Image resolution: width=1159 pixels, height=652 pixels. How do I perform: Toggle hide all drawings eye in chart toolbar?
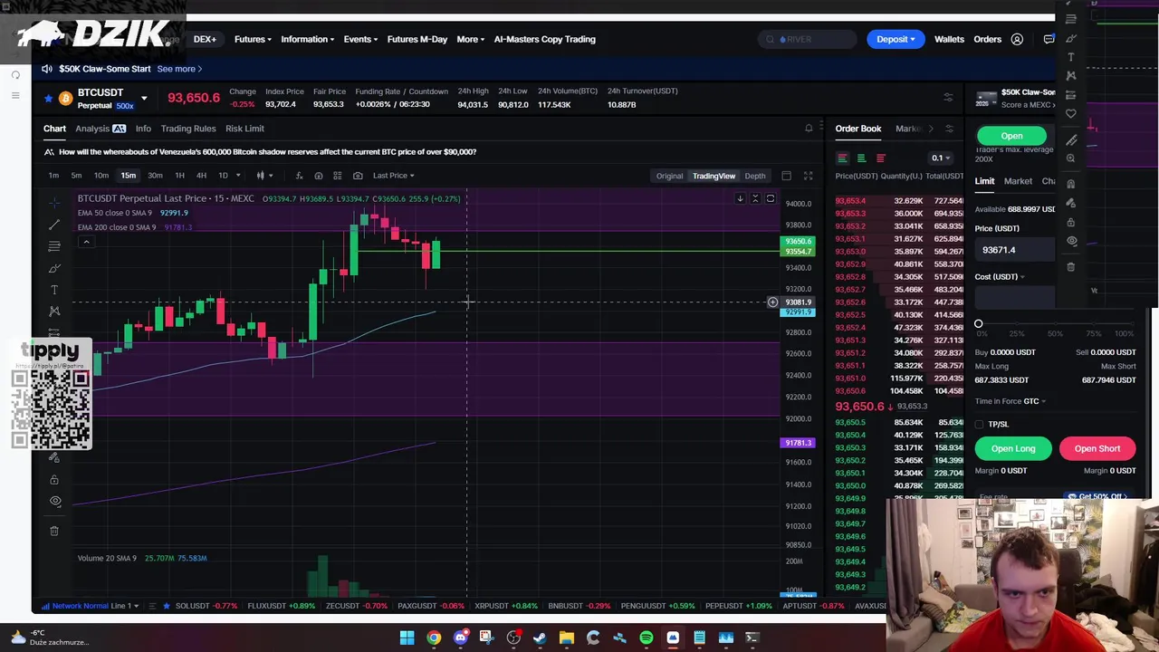coord(54,501)
